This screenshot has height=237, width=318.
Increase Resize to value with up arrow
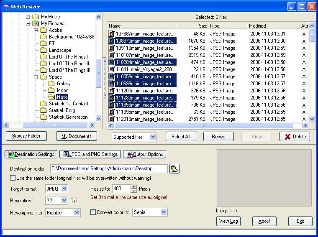[134, 187]
